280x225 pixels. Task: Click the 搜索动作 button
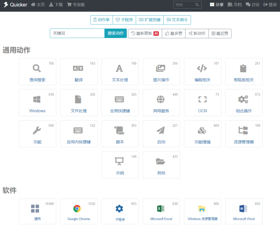point(115,33)
